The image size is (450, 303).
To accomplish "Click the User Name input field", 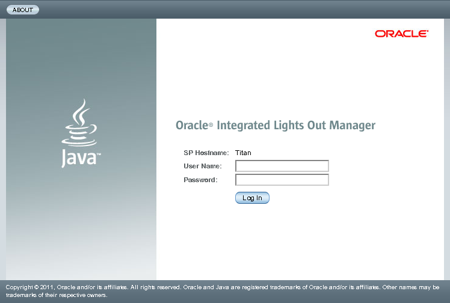I will pos(282,166).
